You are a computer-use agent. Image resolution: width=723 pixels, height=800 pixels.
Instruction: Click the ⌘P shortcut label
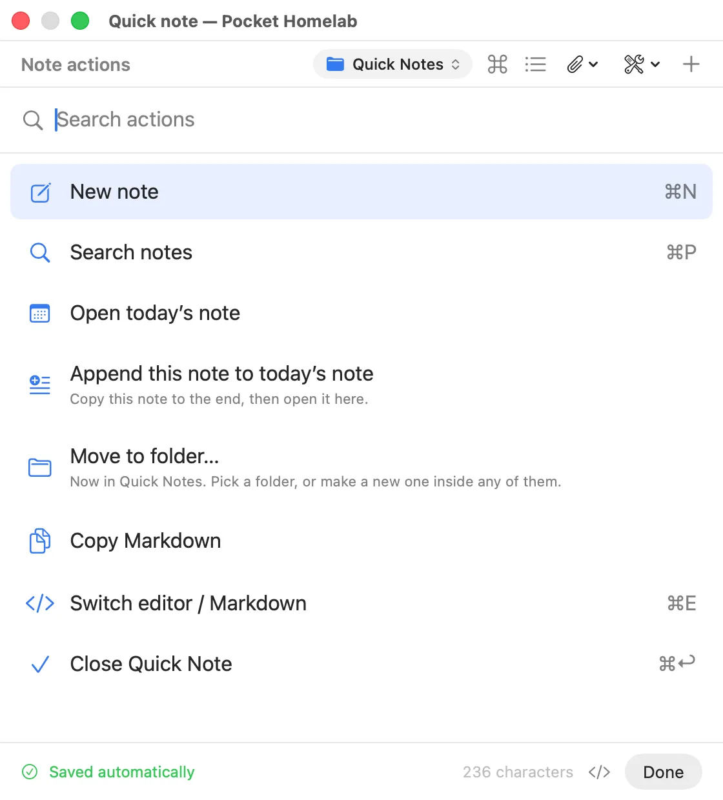tap(681, 252)
